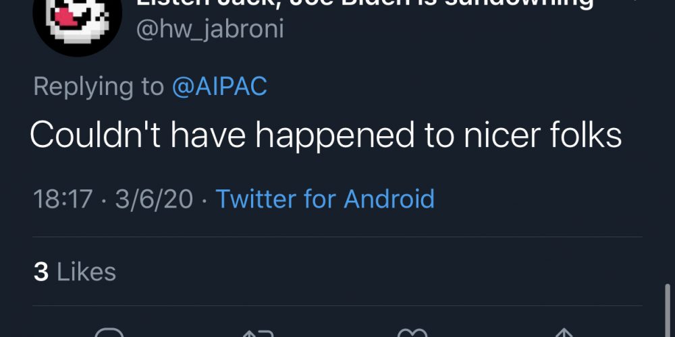Image resolution: width=675 pixels, height=337 pixels.
Task: Like the tweet with the heart icon
Action: click(412, 333)
